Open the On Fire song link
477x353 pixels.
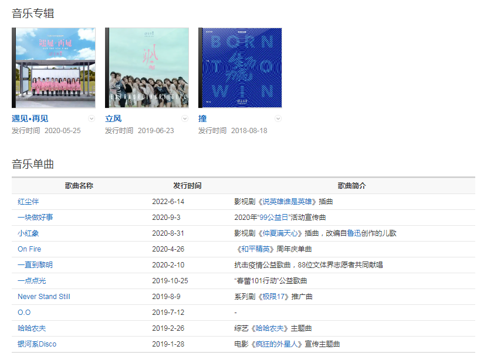coord(29,249)
